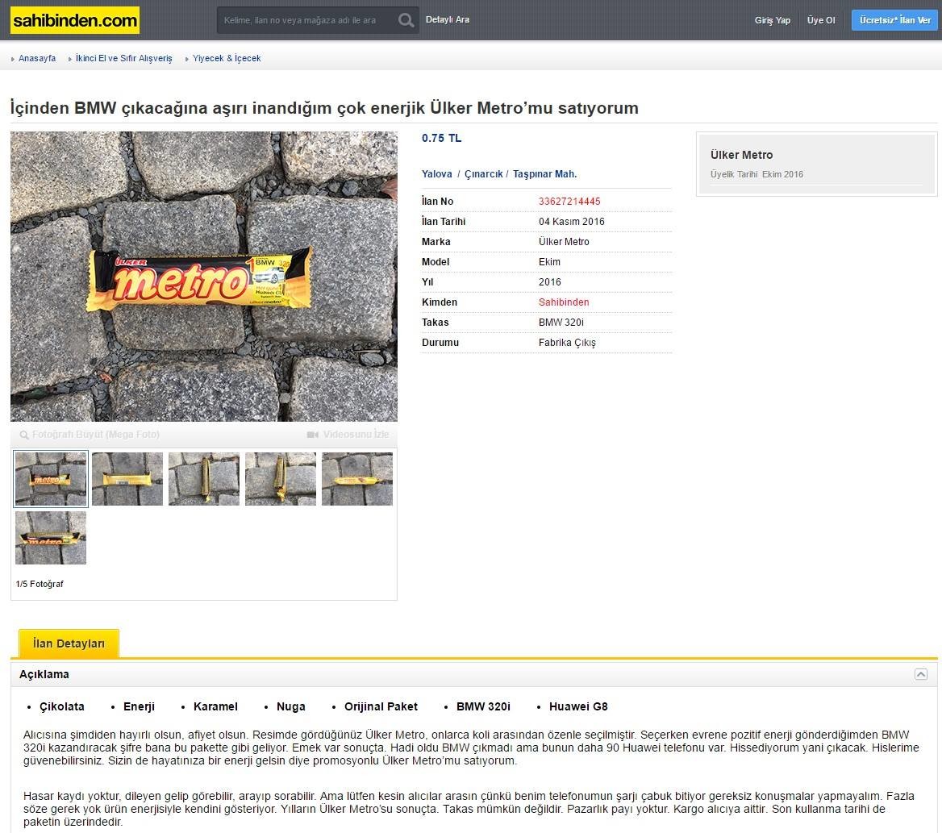
Task: Click Üye Ol to register
Action: [821, 20]
